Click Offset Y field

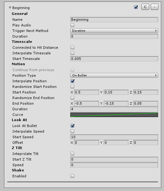pos(116,143)
